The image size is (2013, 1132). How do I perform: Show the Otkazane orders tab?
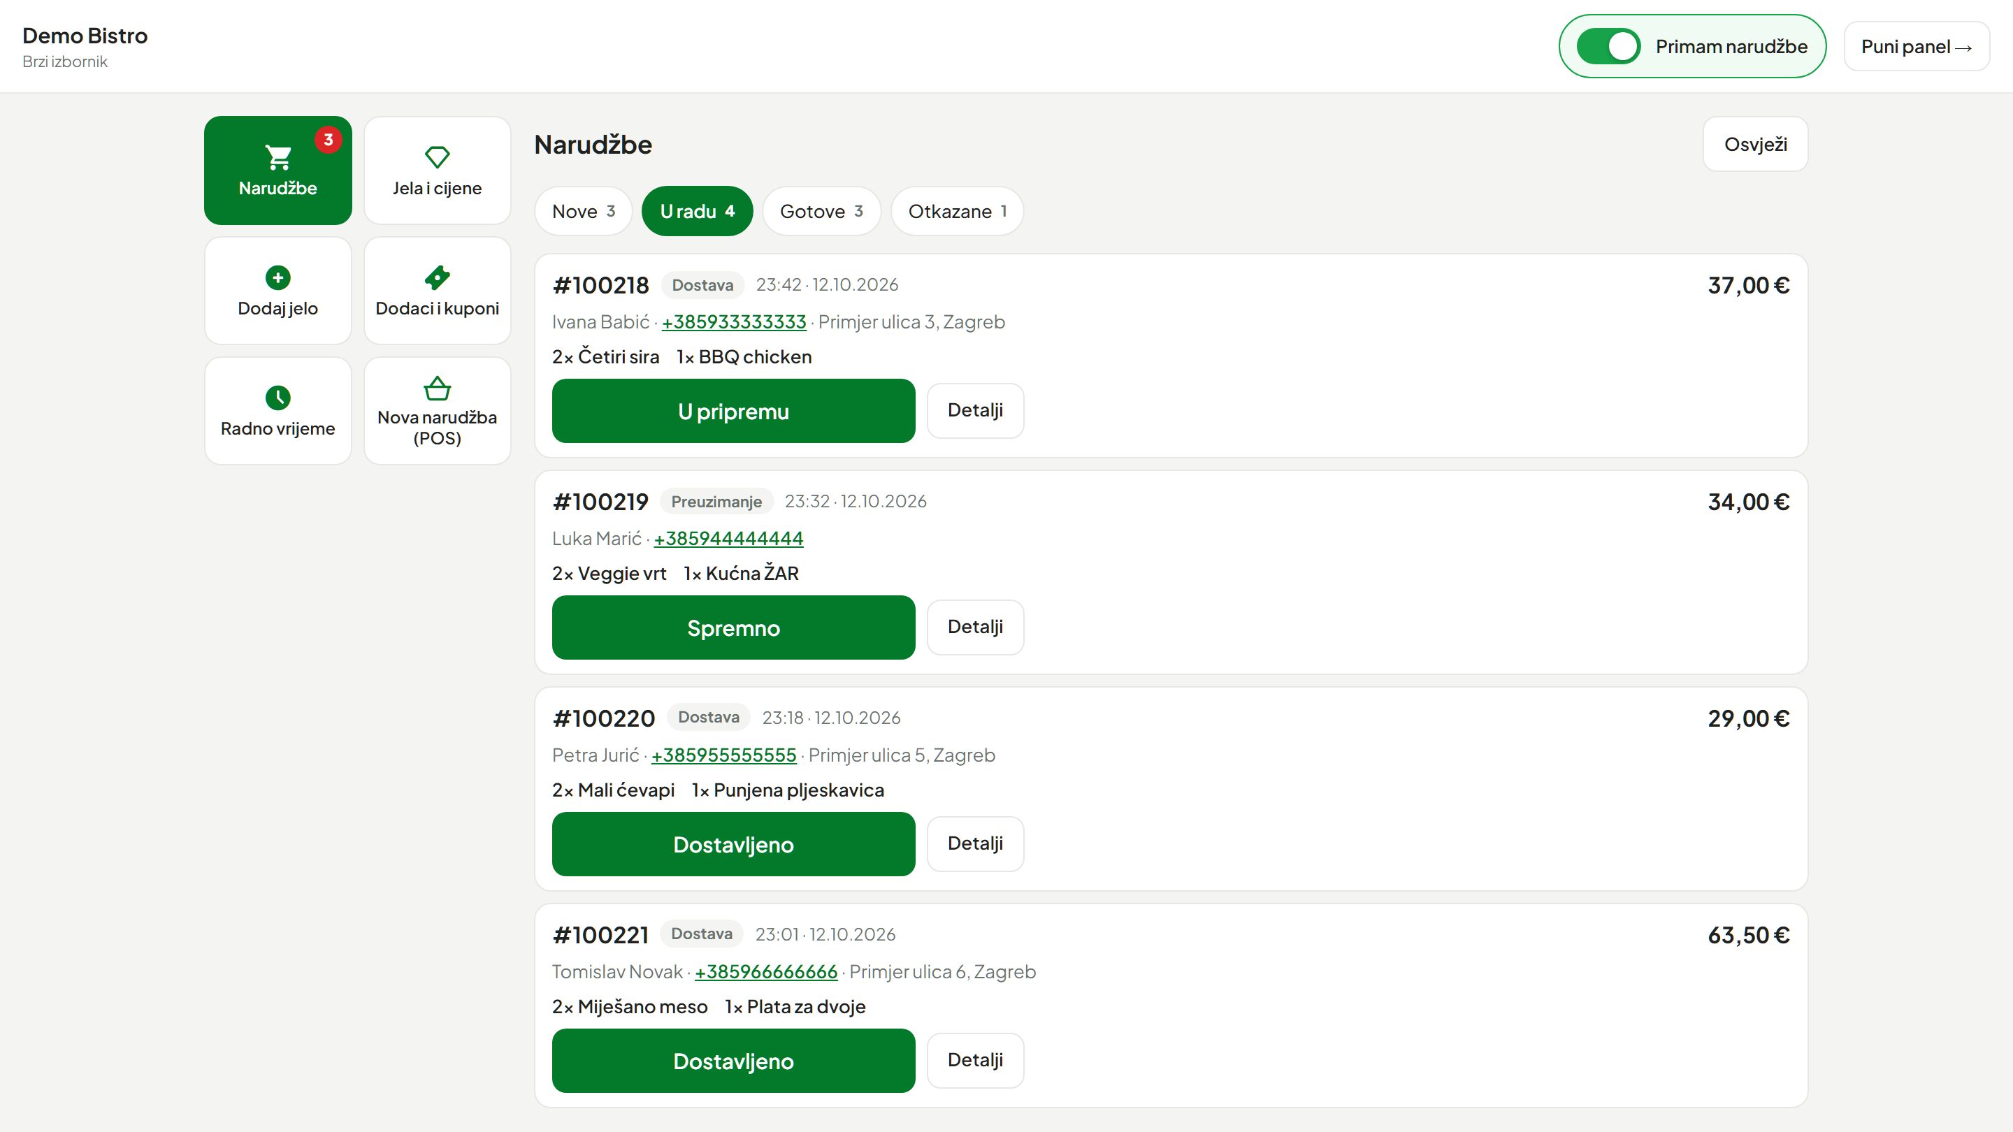[x=958, y=211]
